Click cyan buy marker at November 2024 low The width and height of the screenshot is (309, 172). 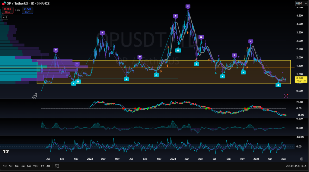tap(243, 72)
